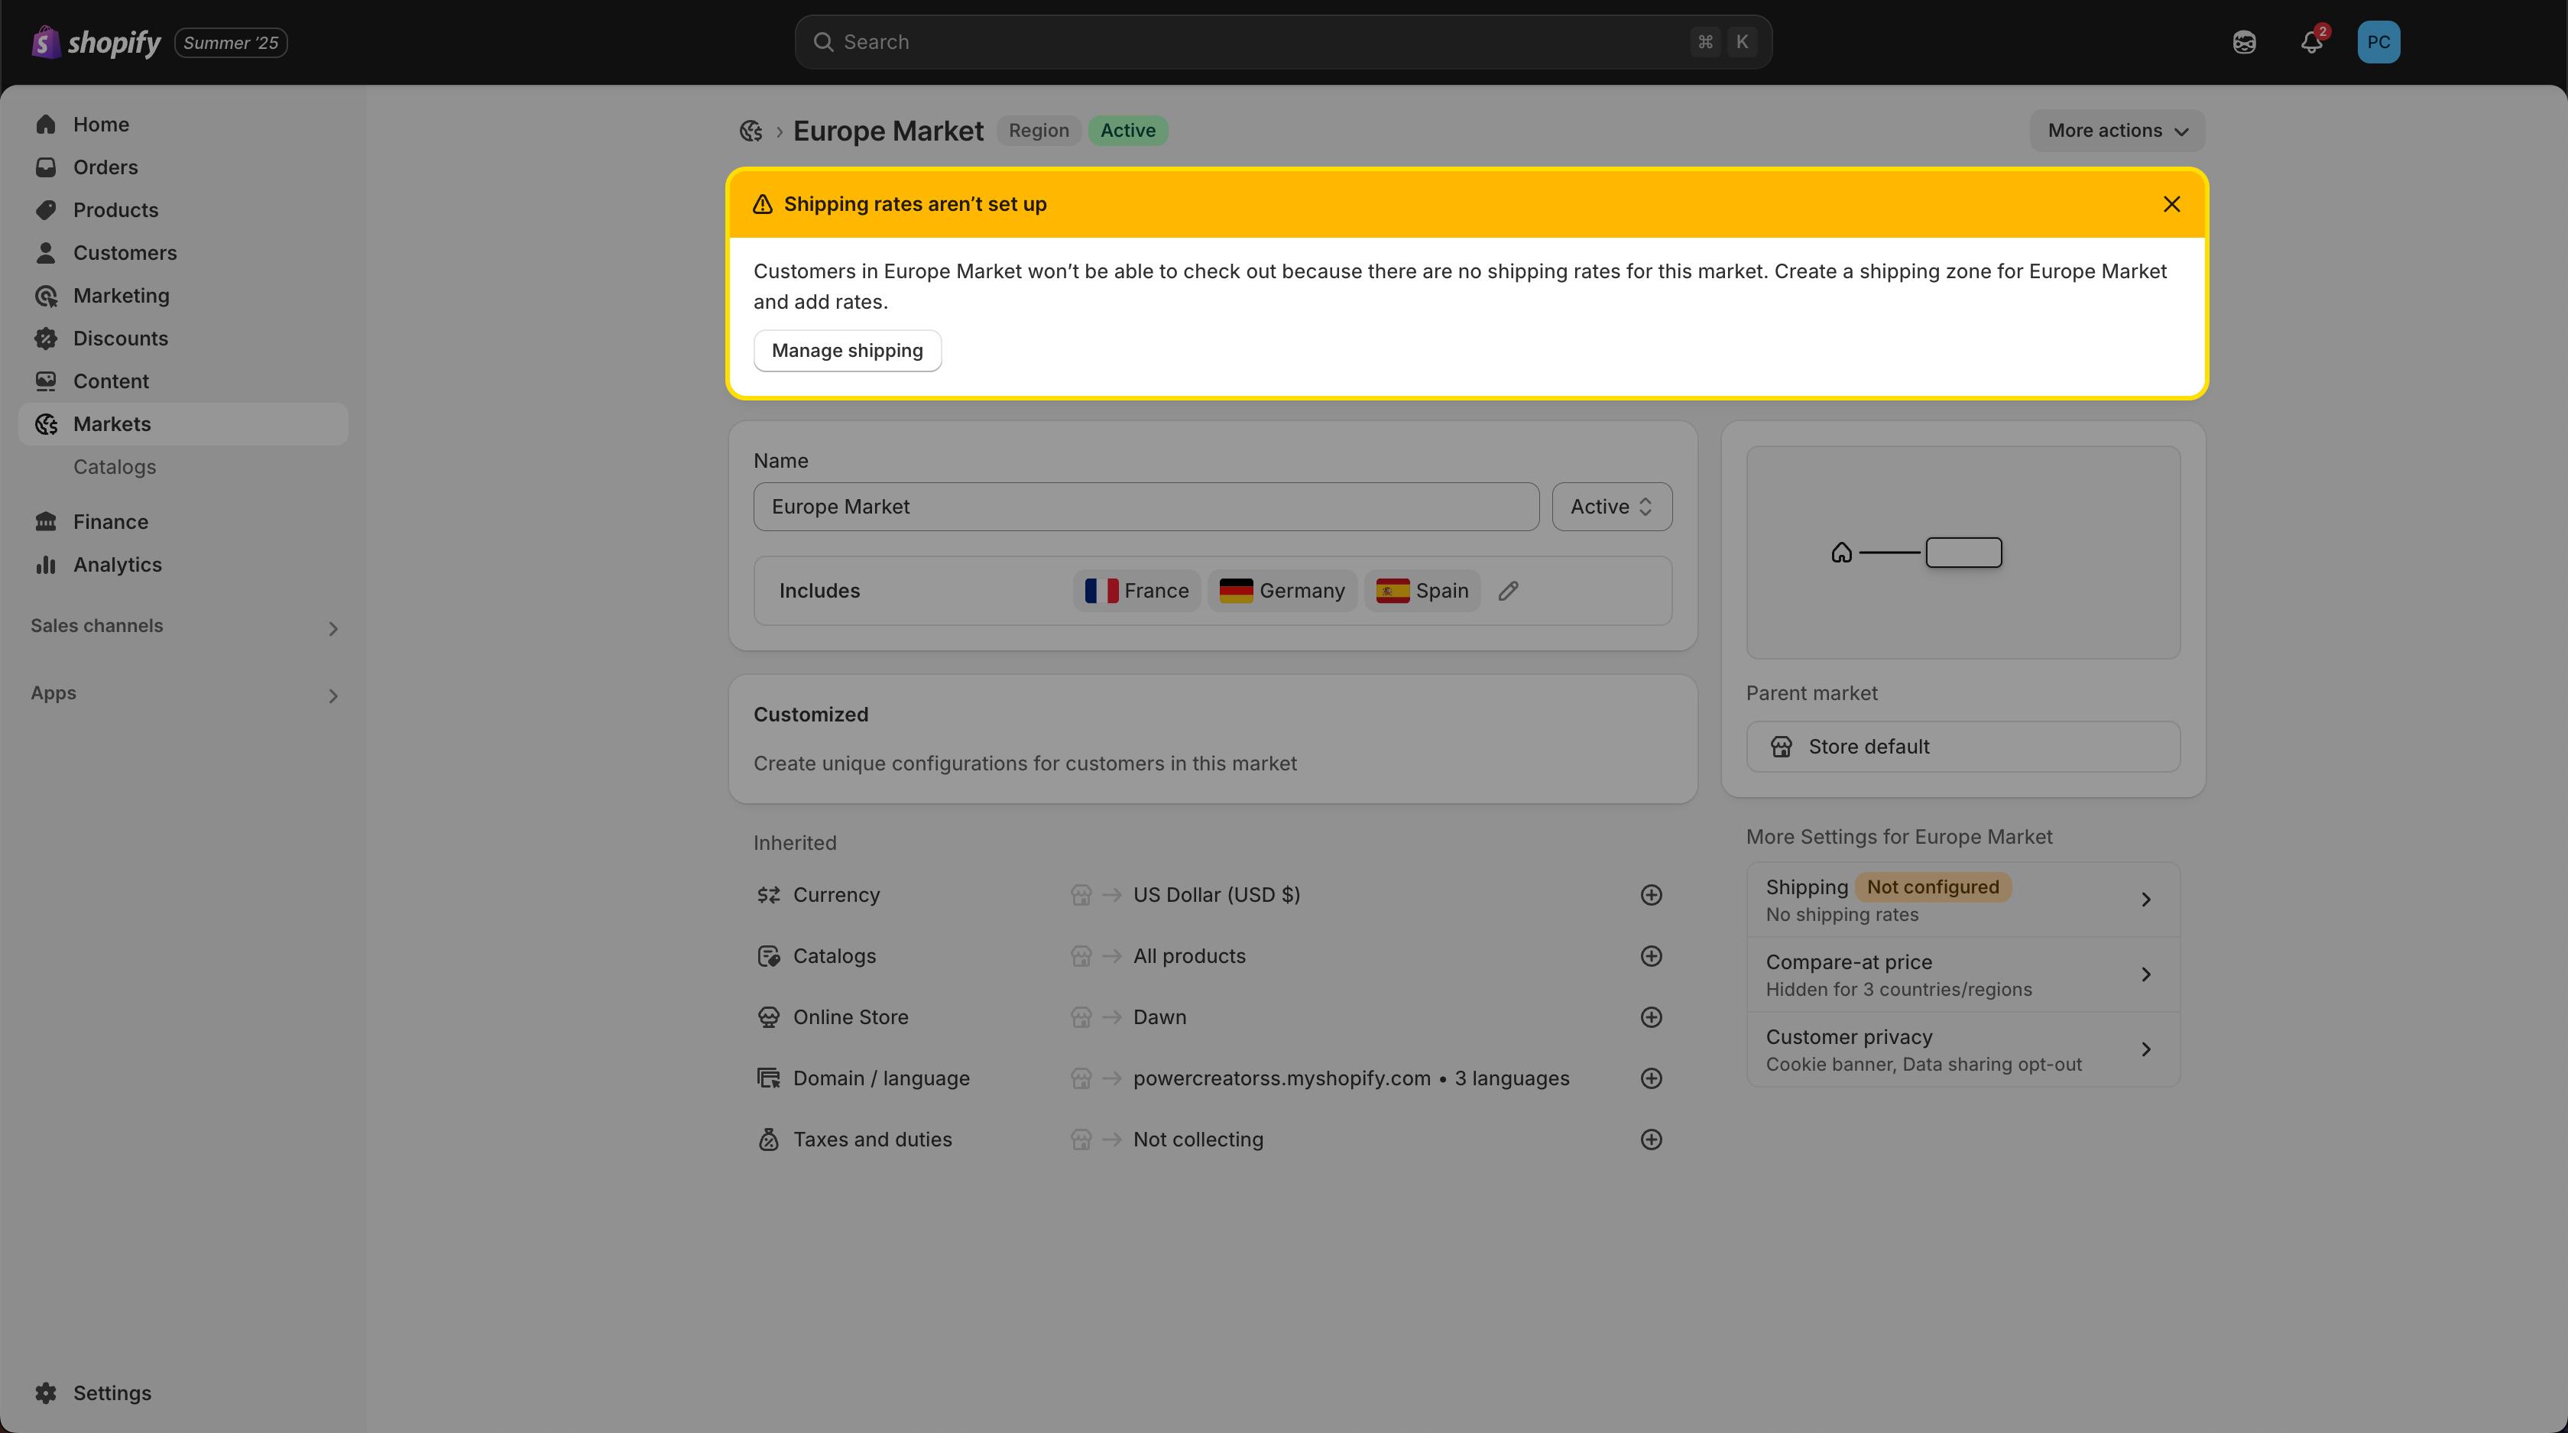Screen dimensions: 2568x1433
Task: Click the Domain / language row label
Action: click(881, 1078)
